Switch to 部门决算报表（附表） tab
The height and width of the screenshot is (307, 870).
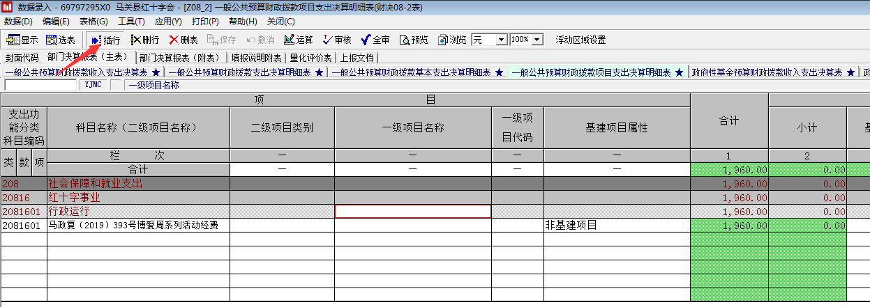tap(179, 57)
